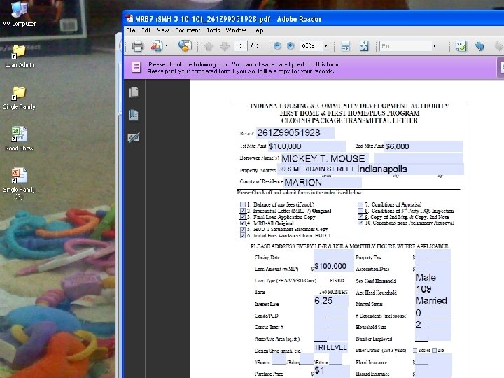
Task: Click the Start Meeting globe icon
Action: 185,46
